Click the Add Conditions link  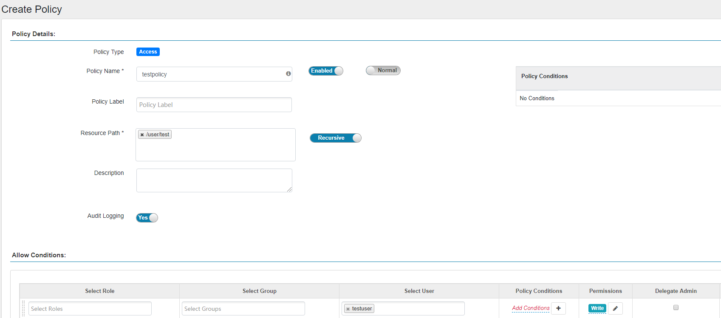[x=531, y=308]
